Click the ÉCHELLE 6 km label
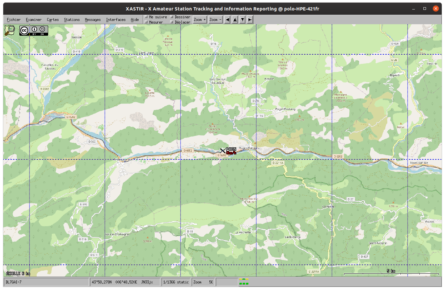 pos(18,273)
